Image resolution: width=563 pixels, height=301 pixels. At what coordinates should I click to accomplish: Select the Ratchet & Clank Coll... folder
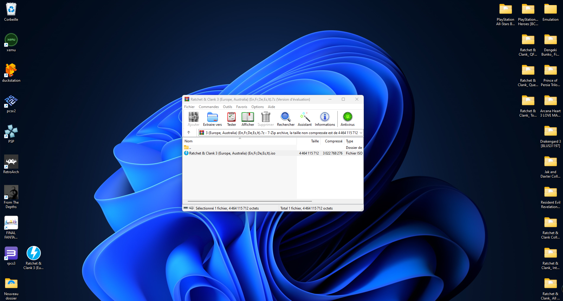(550, 228)
